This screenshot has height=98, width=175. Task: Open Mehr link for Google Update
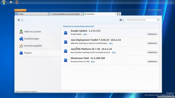click(85, 34)
